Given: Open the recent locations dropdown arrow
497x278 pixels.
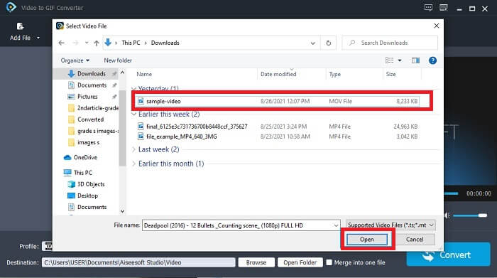Looking at the screenshot, I should 86,43.
